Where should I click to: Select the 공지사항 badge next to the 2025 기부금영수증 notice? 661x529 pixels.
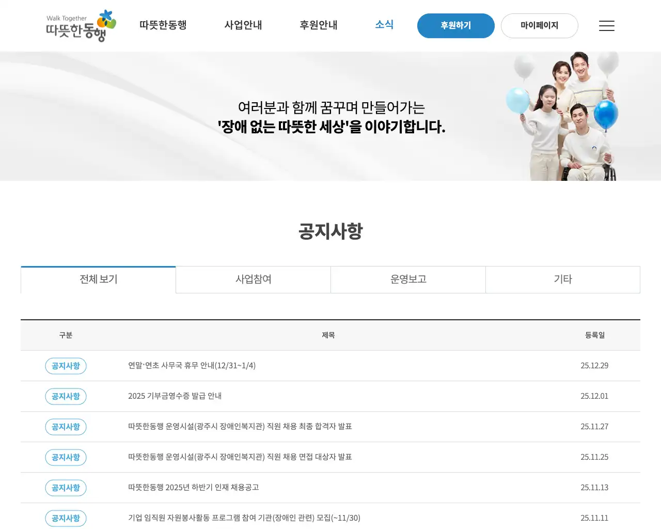click(66, 396)
